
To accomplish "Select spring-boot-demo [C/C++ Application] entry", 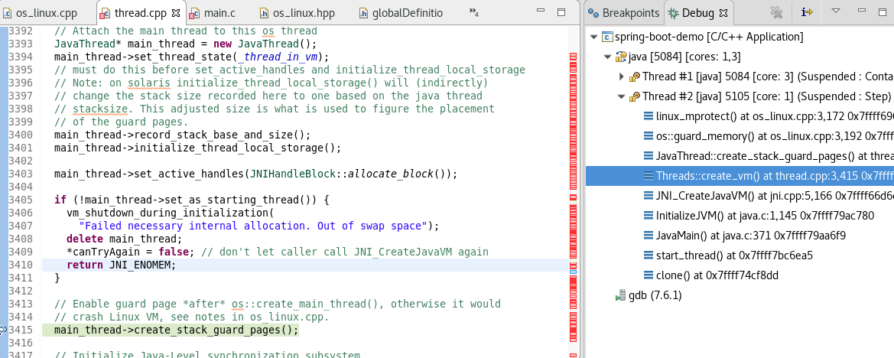I will pyautogui.click(x=709, y=37).
